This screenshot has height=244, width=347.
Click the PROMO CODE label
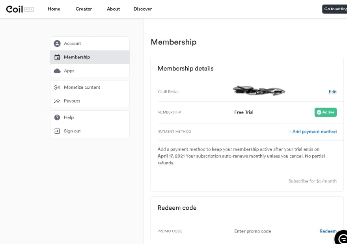(x=170, y=231)
